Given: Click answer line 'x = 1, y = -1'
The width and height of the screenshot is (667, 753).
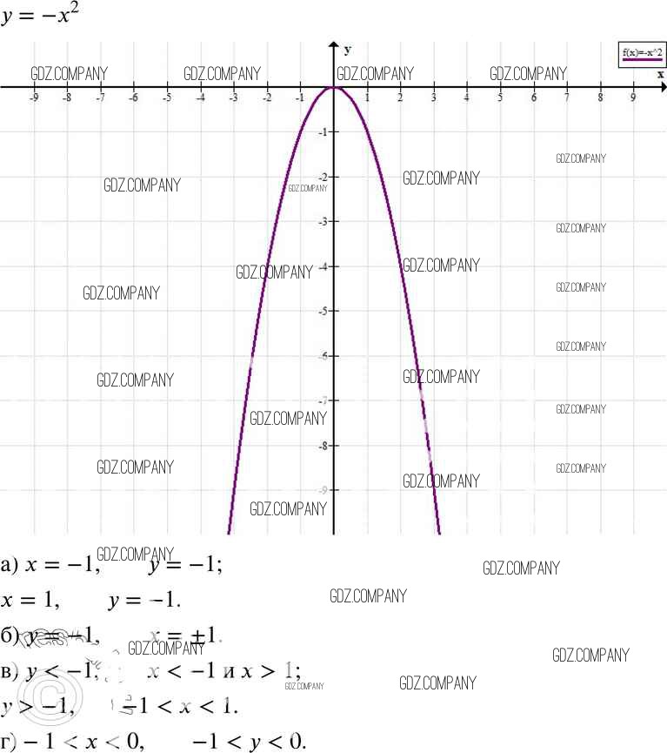Looking at the screenshot, I should (90, 600).
